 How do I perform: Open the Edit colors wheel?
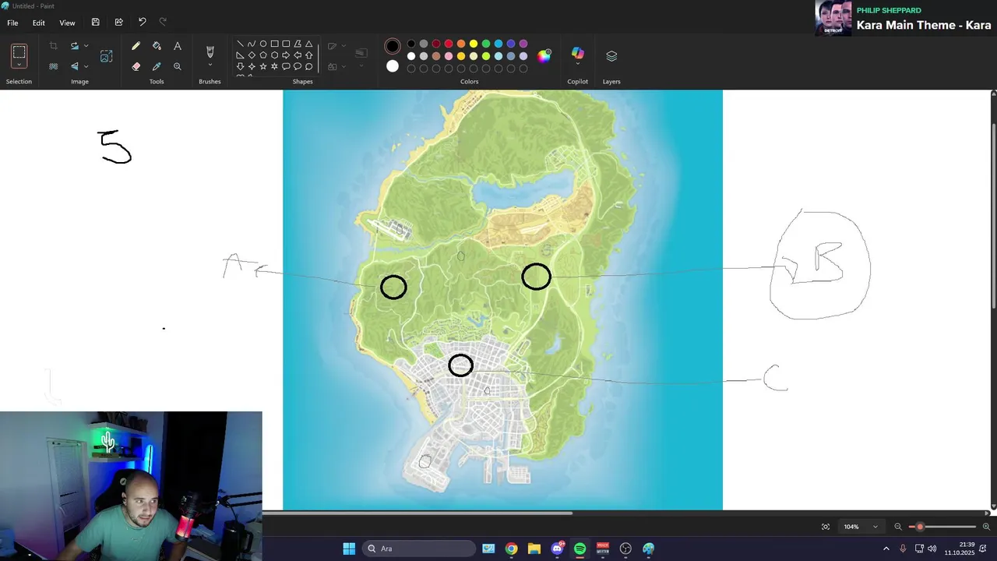544,56
